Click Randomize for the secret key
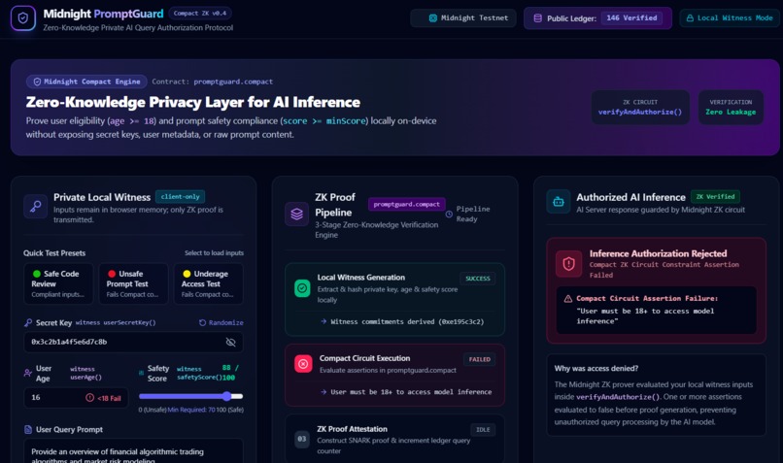This screenshot has width=783, height=463. (221, 323)
